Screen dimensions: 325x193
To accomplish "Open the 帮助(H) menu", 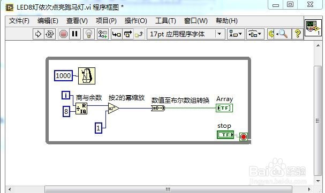I will tap(226, 21).
